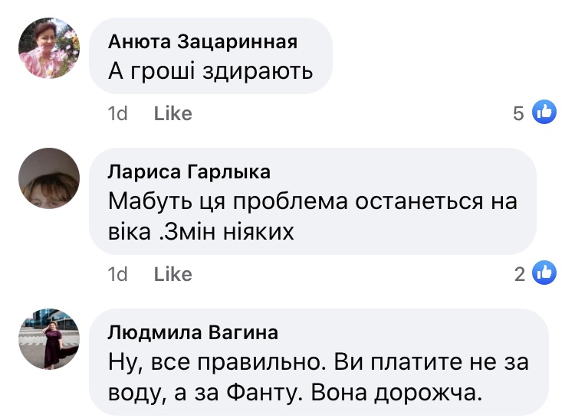Click the 1d timestamp under Анюта's comment
575x418 pixels.
(x=118, y=114)
